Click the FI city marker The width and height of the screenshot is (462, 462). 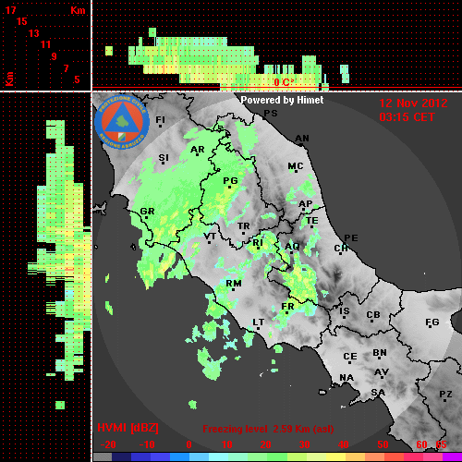tap(161, 121)
